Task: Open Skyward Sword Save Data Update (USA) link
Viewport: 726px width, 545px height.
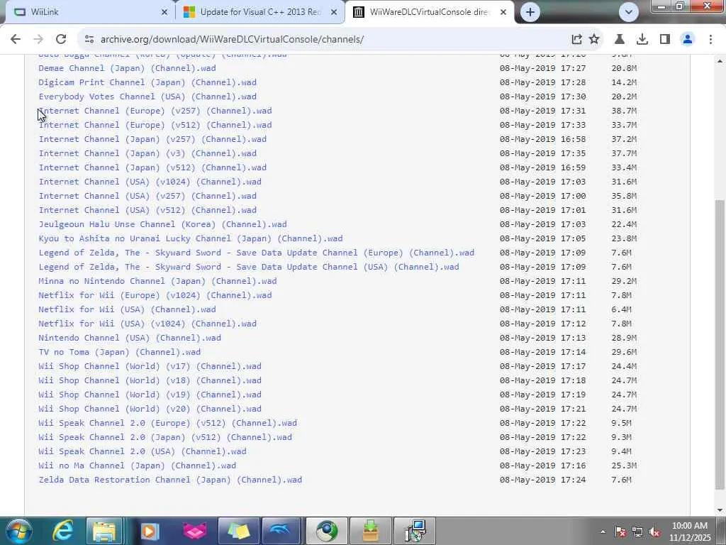Action: (x=249, y=267)
